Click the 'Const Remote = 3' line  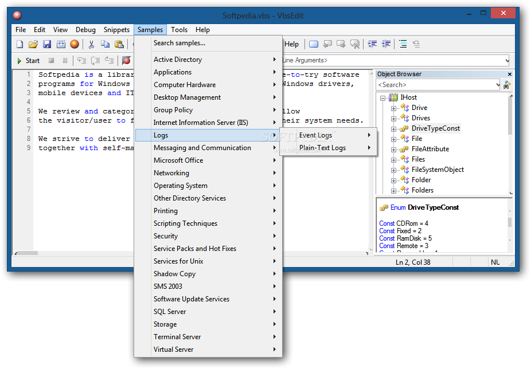pos(403,246)
